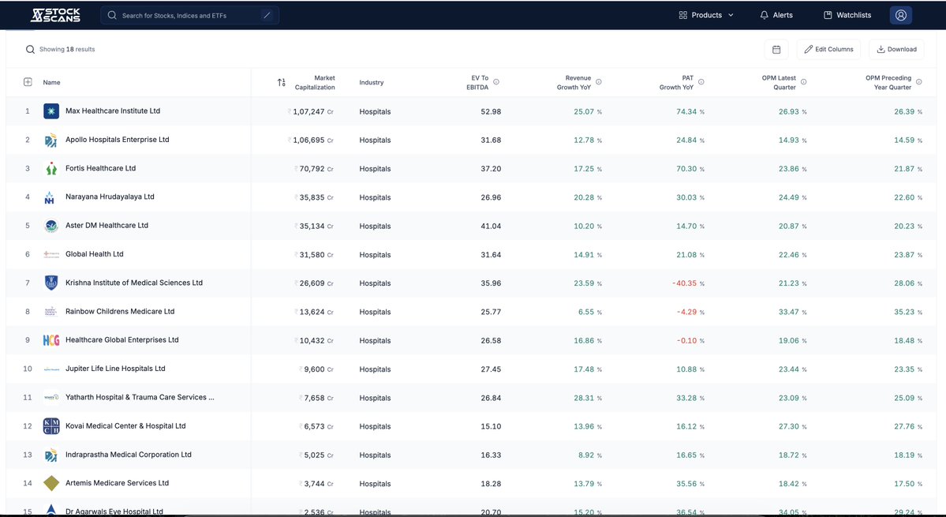
Task: Open Apollo Hospitals Enterprise Ltd
Action: pyautogui.click(x=115, y=140)
